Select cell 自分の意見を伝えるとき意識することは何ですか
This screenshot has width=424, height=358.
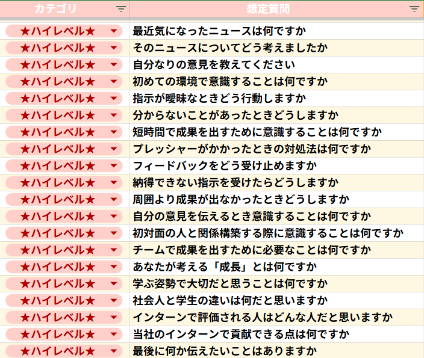coord(276,217)
